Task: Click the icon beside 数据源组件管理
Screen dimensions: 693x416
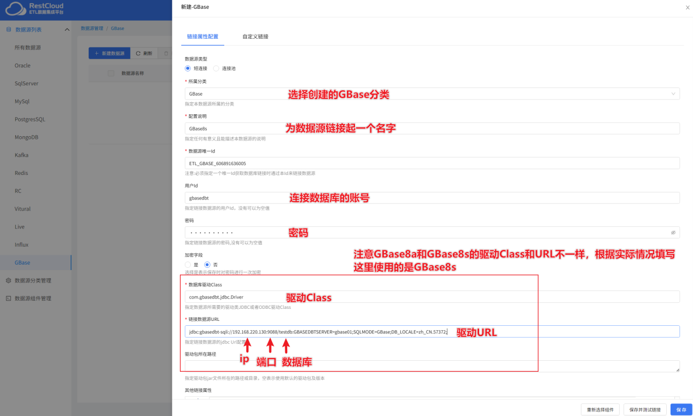Action: point(8,298)
